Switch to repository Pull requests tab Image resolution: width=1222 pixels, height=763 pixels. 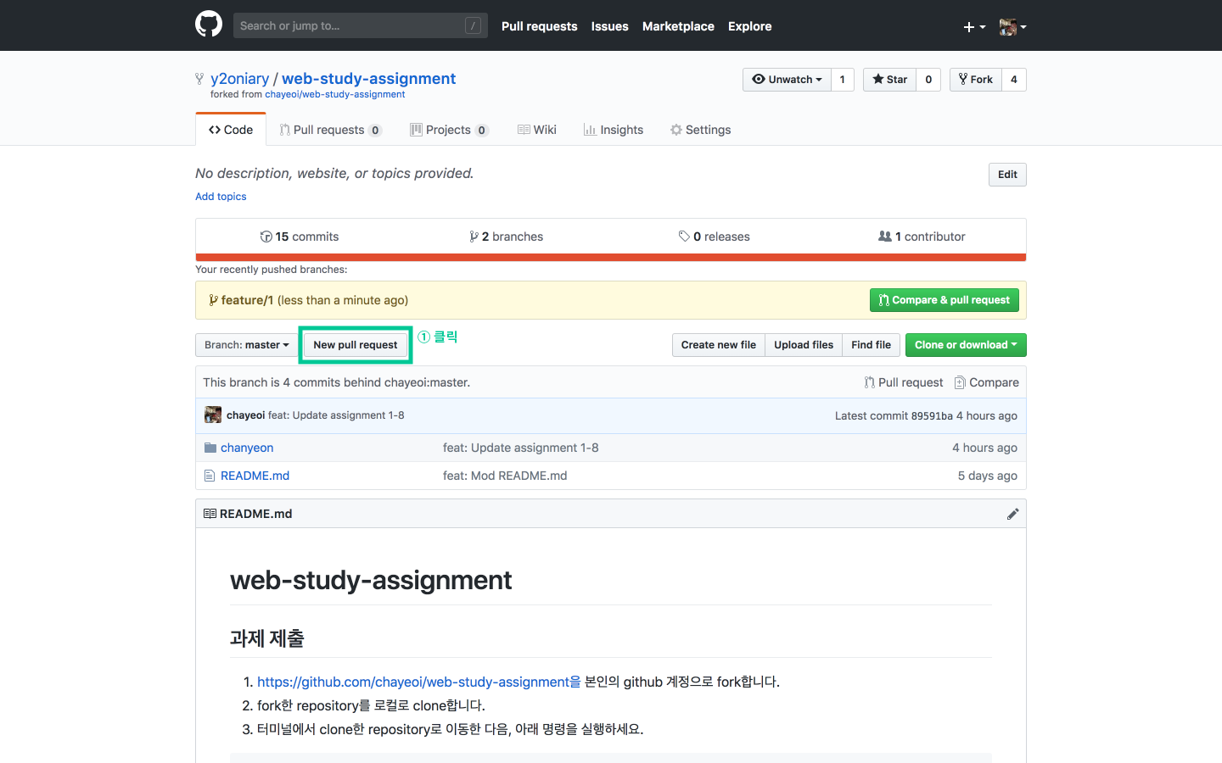pyautogui.click(x=331, y=130)
